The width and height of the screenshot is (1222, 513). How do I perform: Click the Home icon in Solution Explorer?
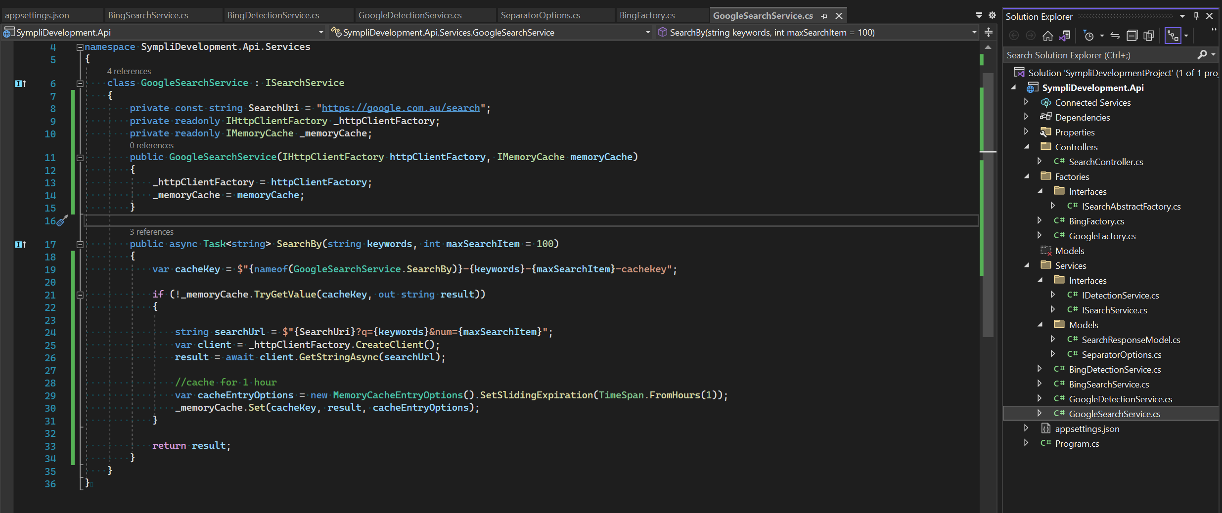1047,35
